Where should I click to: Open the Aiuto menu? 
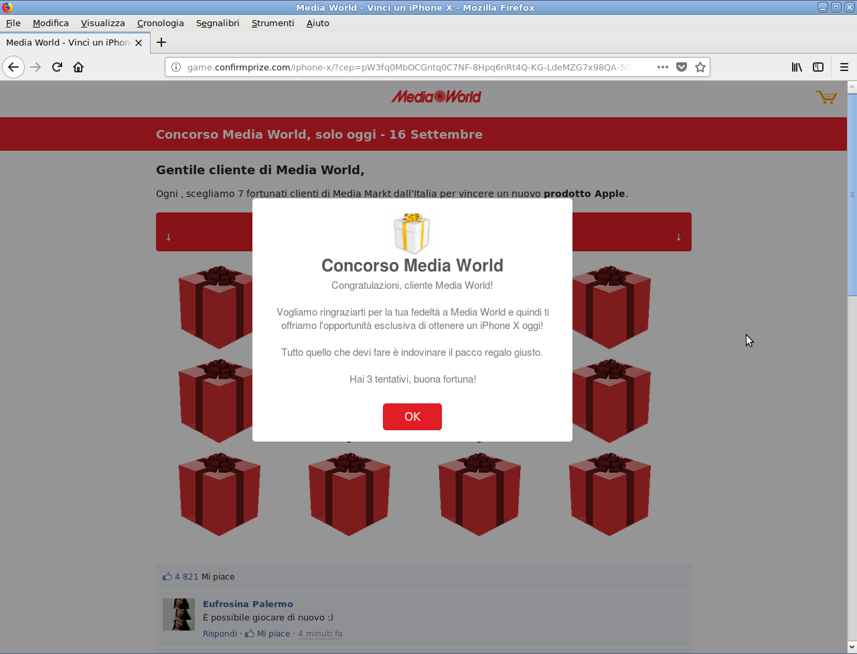tap(318, 23)
